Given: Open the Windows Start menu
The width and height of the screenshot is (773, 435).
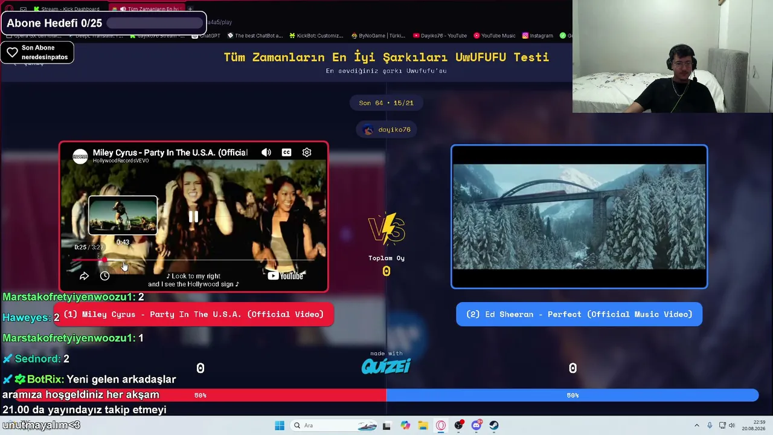Looking at the screenshot, I should pos(280,425).
